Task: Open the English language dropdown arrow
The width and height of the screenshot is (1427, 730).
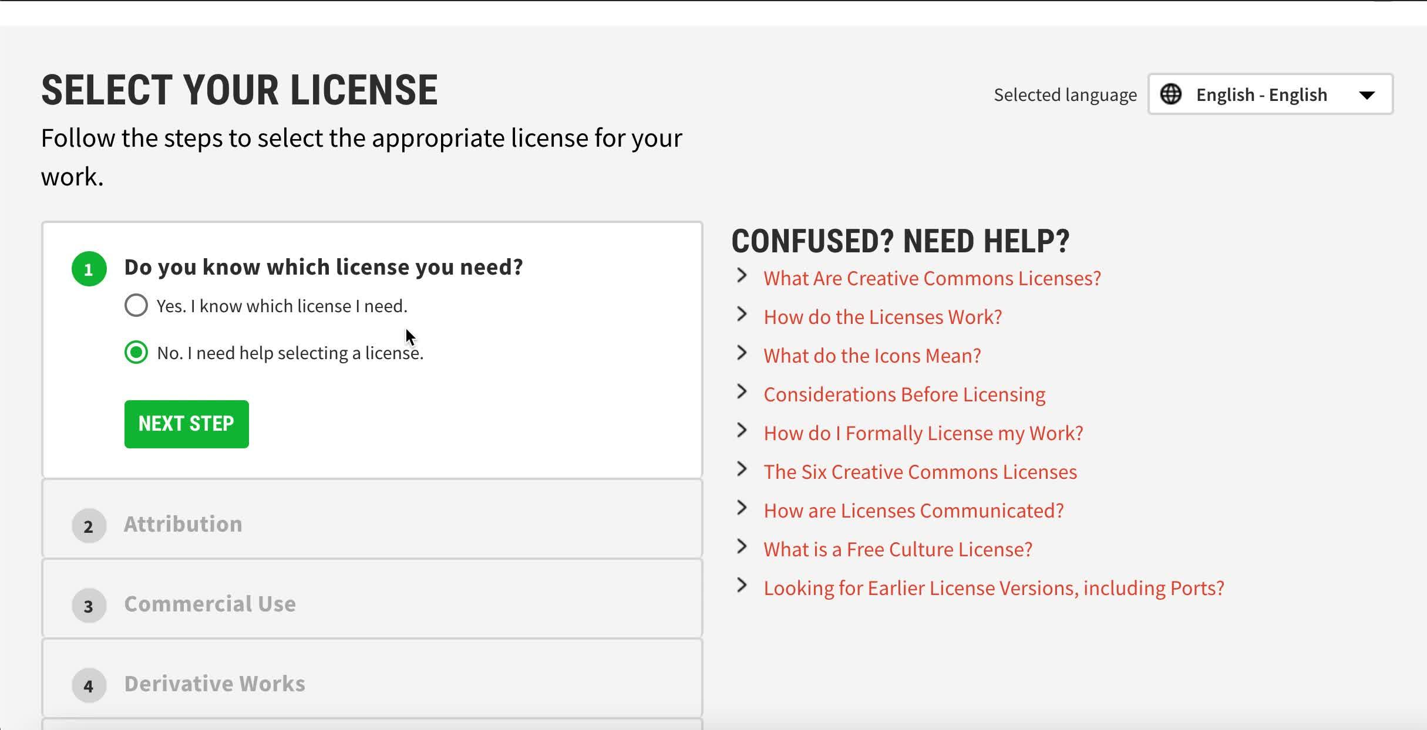Action: (x=1367, y=95)
